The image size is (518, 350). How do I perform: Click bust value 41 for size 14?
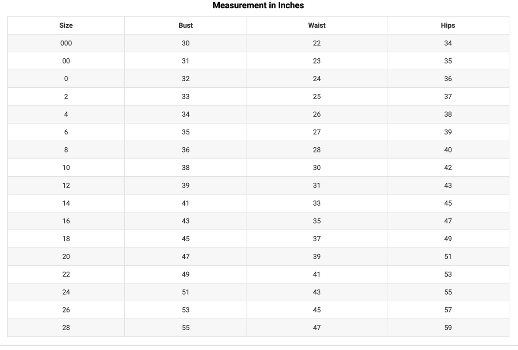186,203
